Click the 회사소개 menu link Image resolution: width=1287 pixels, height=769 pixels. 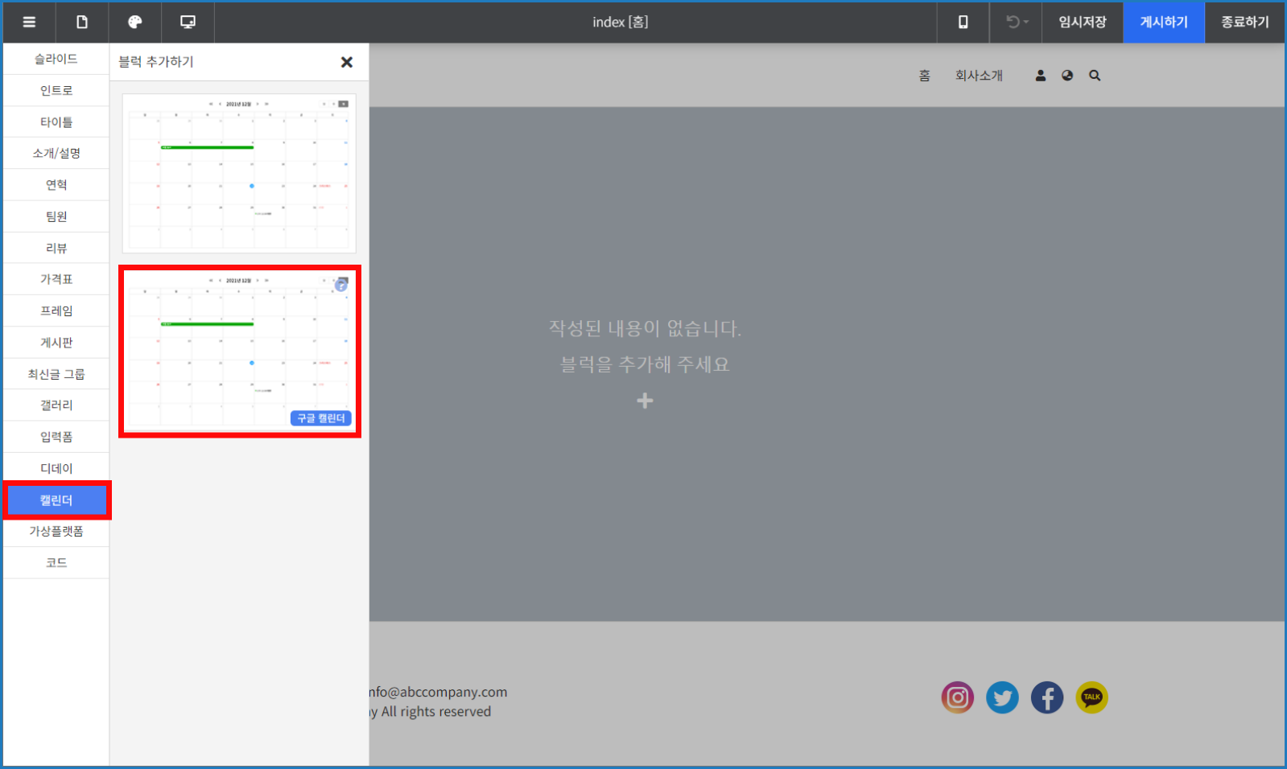pos(979,76)
